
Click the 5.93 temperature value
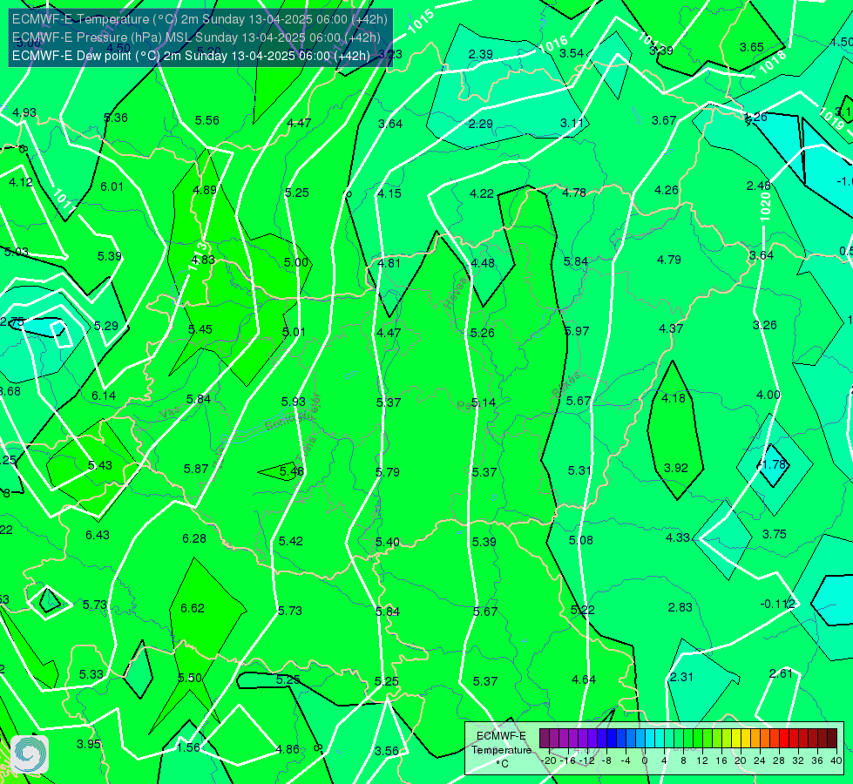click(x=294, y=402)
